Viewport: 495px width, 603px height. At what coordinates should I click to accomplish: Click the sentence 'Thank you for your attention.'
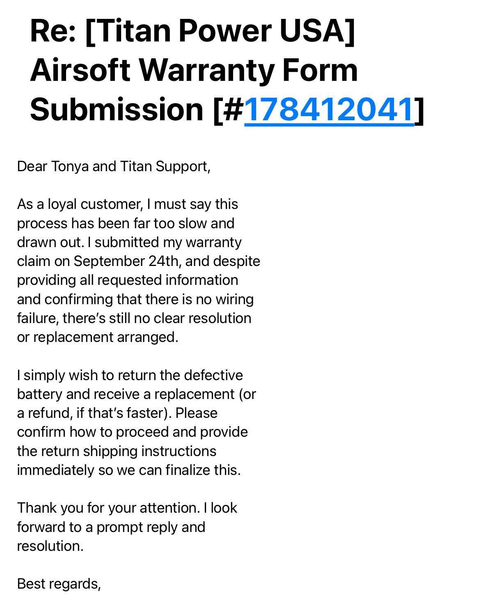pos(109,508)
